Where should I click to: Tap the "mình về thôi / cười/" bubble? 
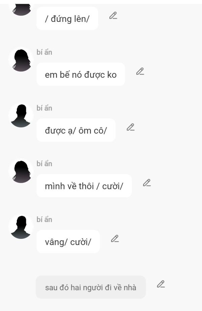pyautogui.click(x=84, y=186)
